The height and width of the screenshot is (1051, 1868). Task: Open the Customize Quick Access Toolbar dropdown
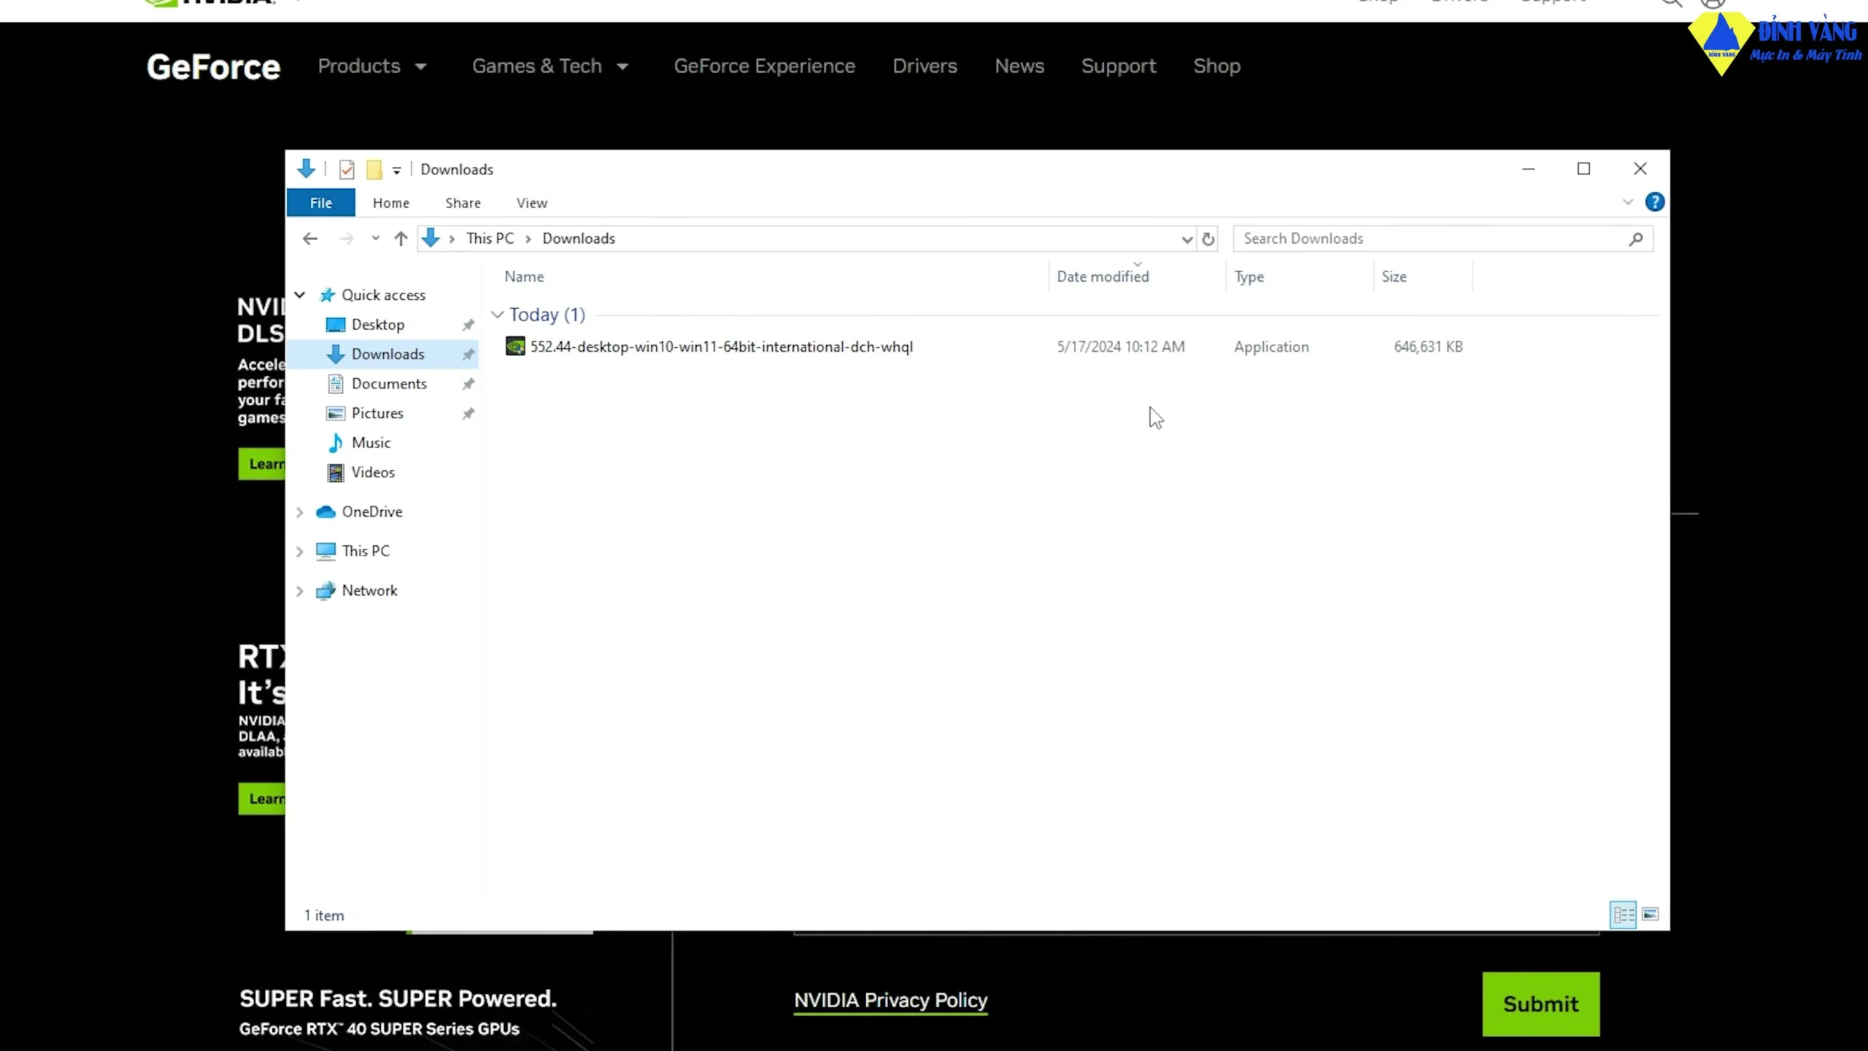click(396, 171)
